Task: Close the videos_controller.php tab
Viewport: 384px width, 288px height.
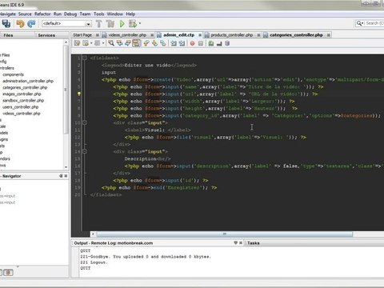Action: 152,35
